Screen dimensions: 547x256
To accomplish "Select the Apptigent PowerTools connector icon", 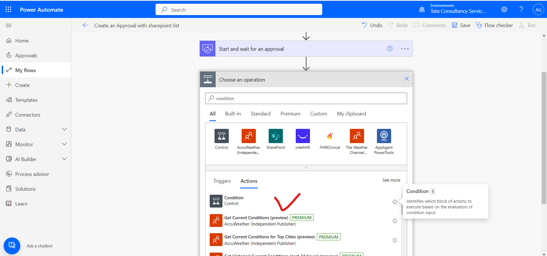I will [384, 136].
